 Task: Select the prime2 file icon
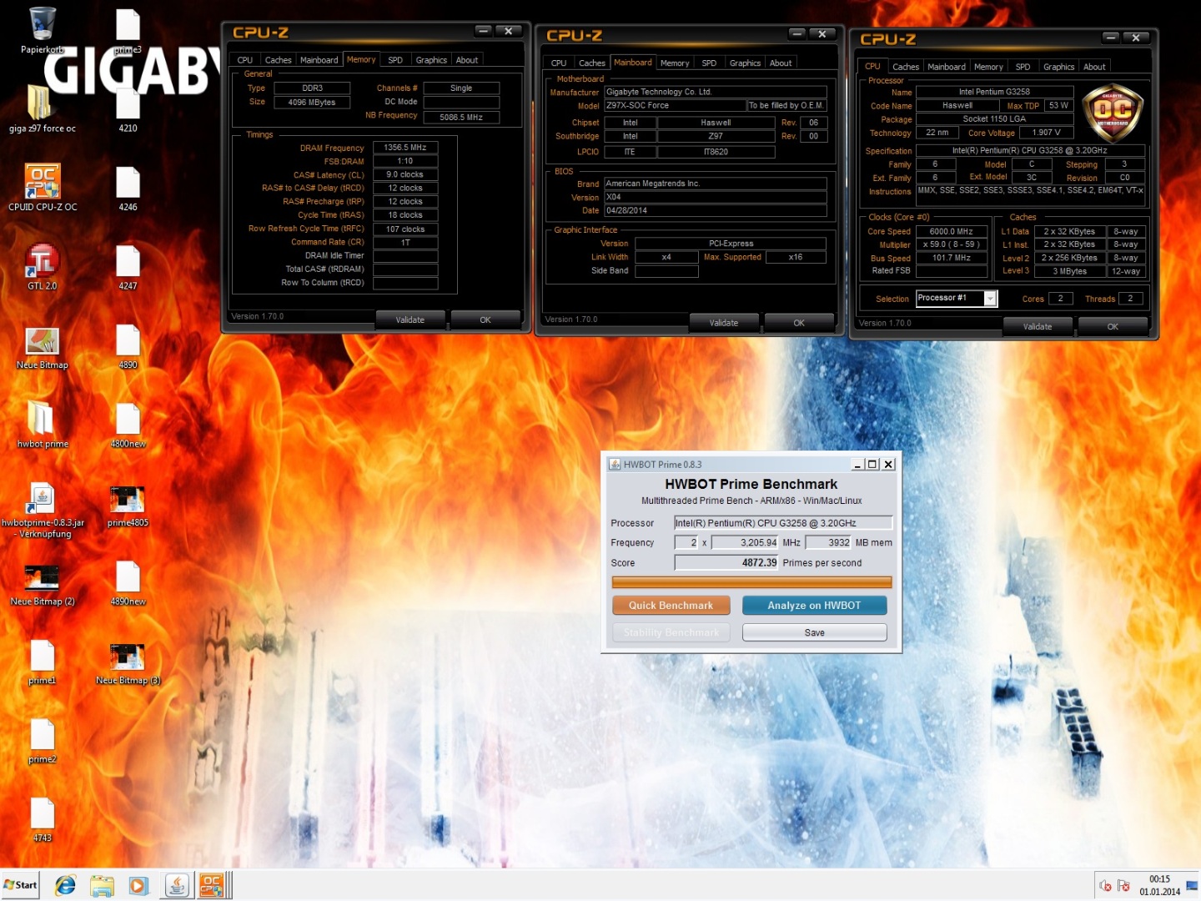click(x=42, y=734)
